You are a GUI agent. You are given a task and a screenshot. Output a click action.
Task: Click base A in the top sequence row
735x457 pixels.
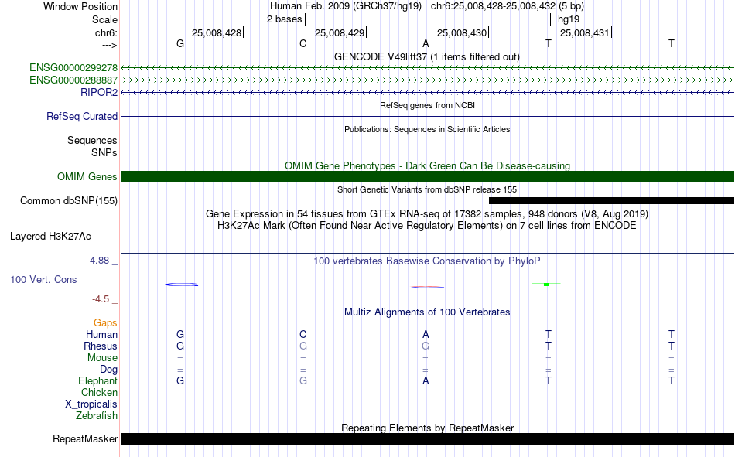tap(426, 43)
